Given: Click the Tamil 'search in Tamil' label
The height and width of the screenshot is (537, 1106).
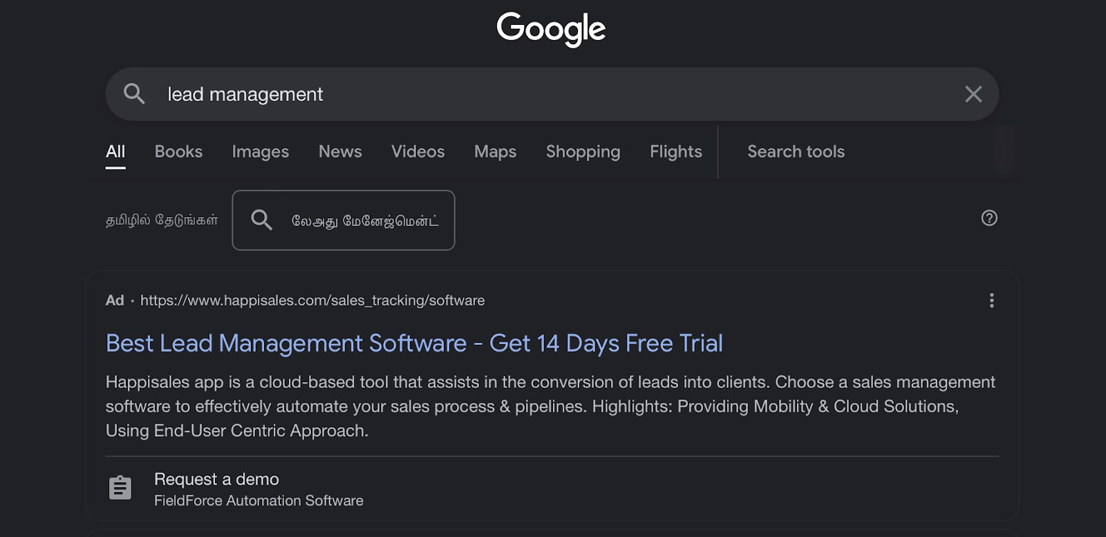Looking at the screenshot, I should (162, 220).
